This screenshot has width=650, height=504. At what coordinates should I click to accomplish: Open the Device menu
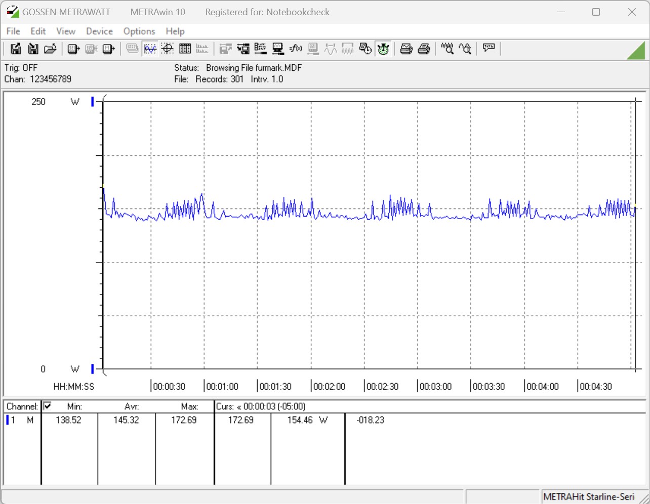click(x=99, y=31)
